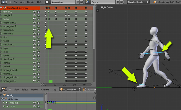Image resolution: width=181 pixels, height=110 pixels.
Task: Lock the shoulder.L channel
Action: 38,45
